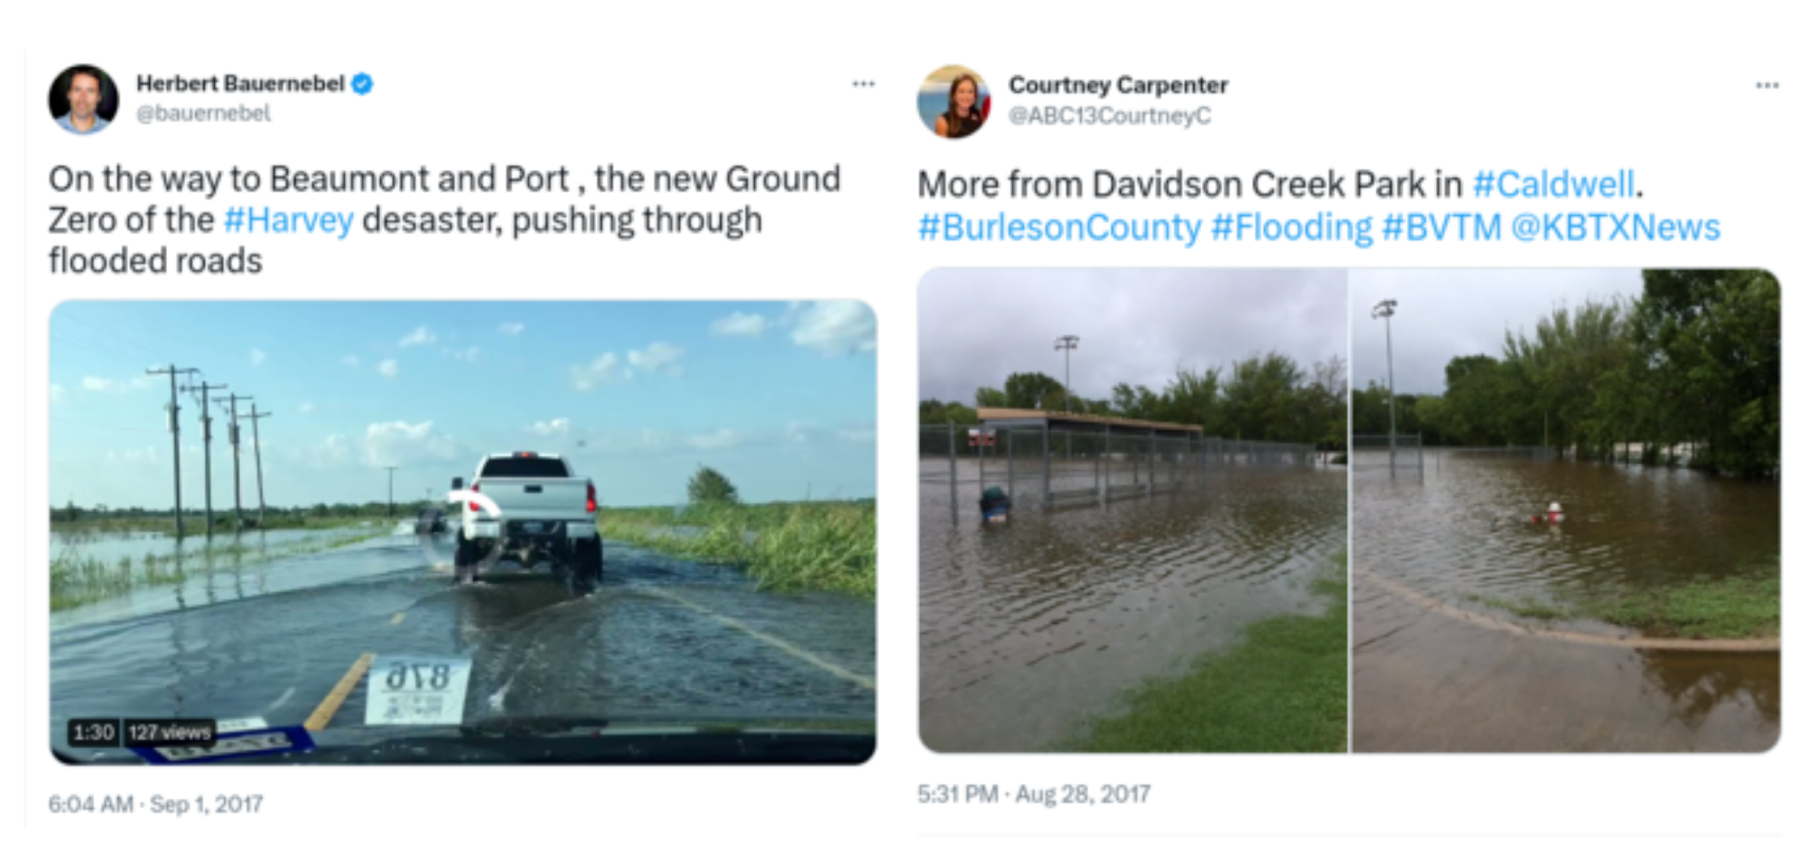
Task: Click the #Caldwell hashtag
Action: pos(1553,184)
